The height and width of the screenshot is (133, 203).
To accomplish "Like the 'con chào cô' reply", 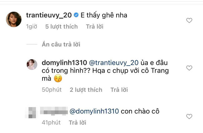I will (x=189, y=116).
